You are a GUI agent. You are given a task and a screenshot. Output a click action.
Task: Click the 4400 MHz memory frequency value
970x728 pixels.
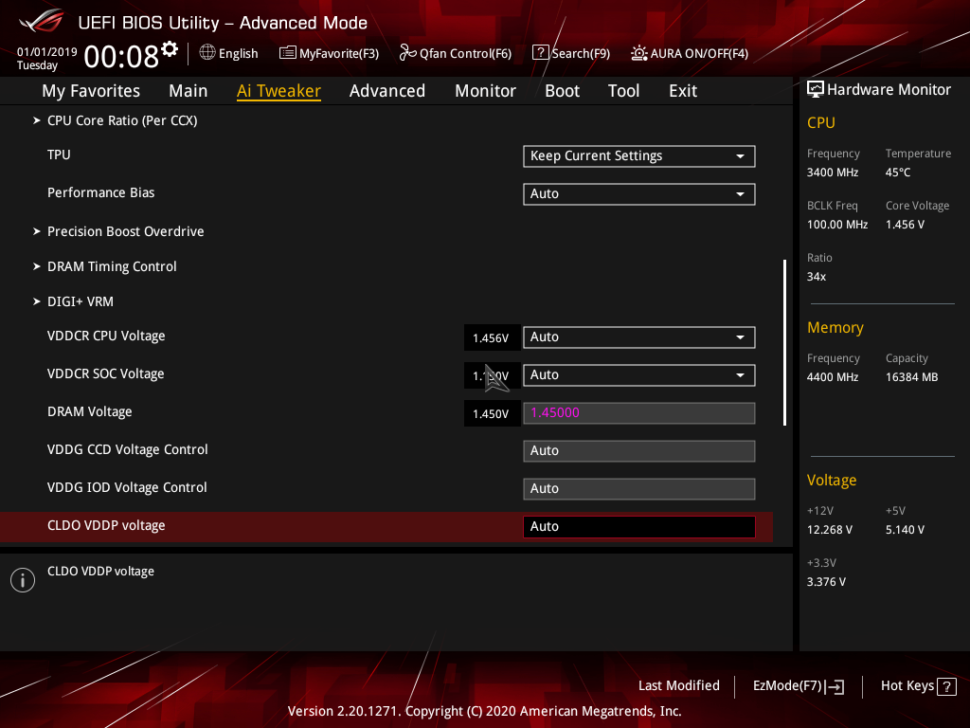[833, 377]
